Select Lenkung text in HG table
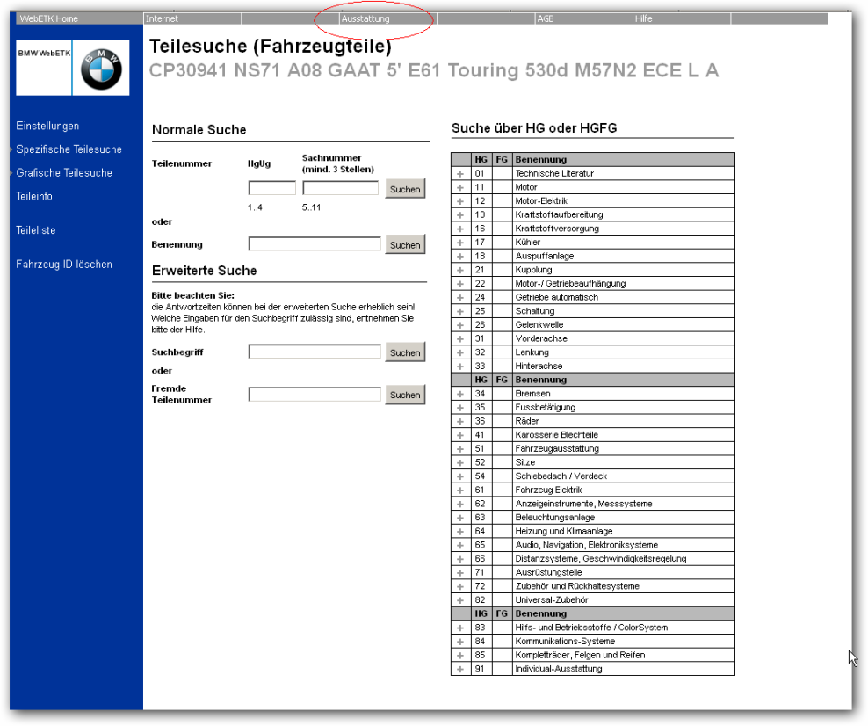Viewport: 868px width, 726px height. pyautogui.click(x=532, y=352)
